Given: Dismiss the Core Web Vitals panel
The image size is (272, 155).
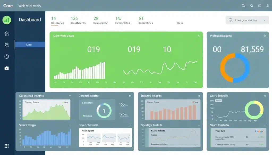Looking at the screenshot, I should coord(199,35).
